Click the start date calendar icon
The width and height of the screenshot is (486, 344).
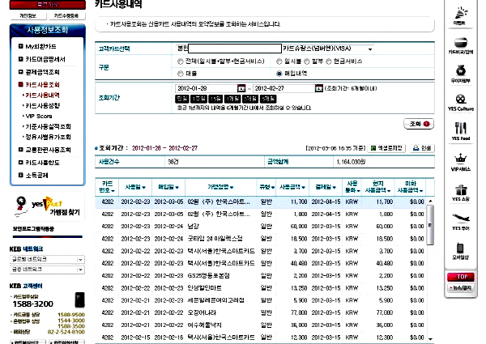(x=241, y=87)
